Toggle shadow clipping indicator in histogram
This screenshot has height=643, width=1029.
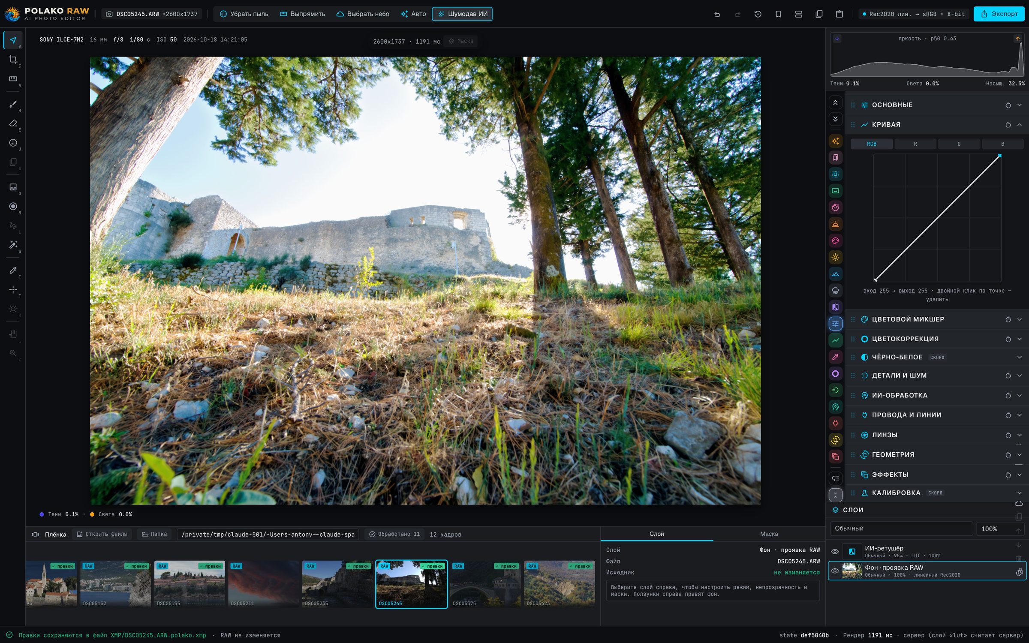[837, 39]
